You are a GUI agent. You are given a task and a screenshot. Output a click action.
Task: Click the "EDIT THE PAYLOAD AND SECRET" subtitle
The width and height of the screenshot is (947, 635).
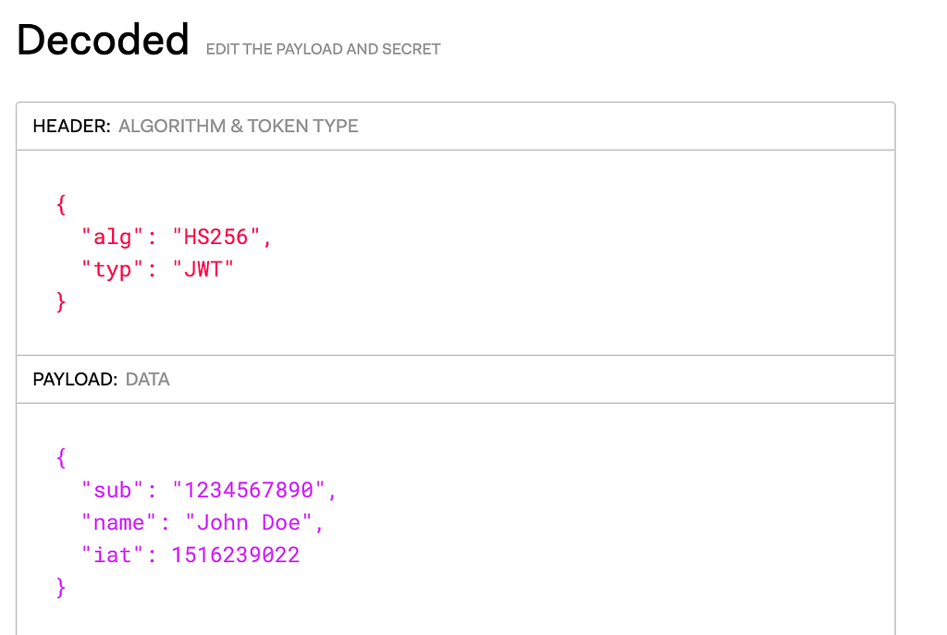tap(323, 50)
